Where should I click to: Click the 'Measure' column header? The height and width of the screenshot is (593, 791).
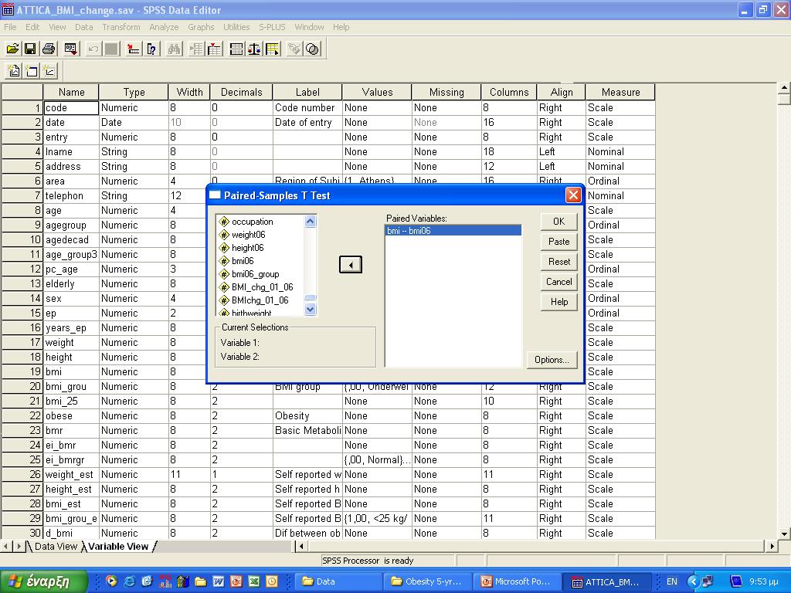coord(620,93)
